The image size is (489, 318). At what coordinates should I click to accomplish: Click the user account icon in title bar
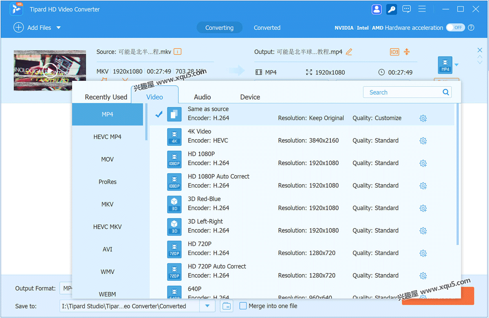[377, 9]
